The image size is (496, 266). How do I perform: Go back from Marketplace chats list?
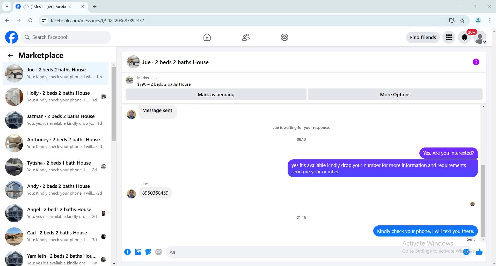(10, 55)
